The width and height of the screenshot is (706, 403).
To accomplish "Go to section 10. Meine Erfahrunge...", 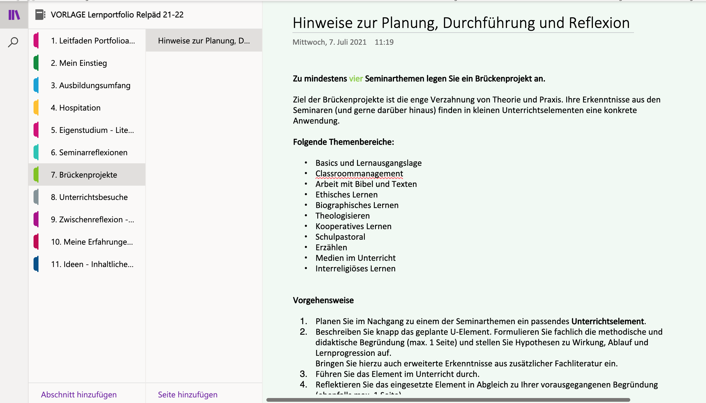I will pos(92,242).
